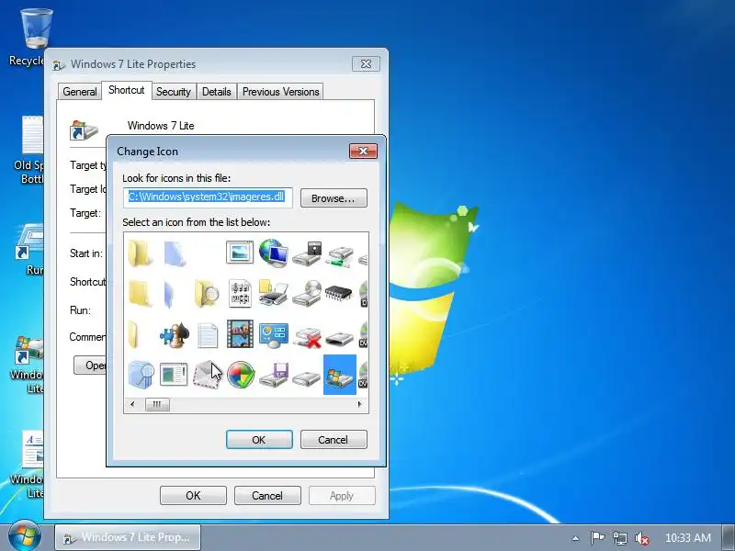Click the Action Center flag tray icon
735x551 pixels.
[596, 538]
